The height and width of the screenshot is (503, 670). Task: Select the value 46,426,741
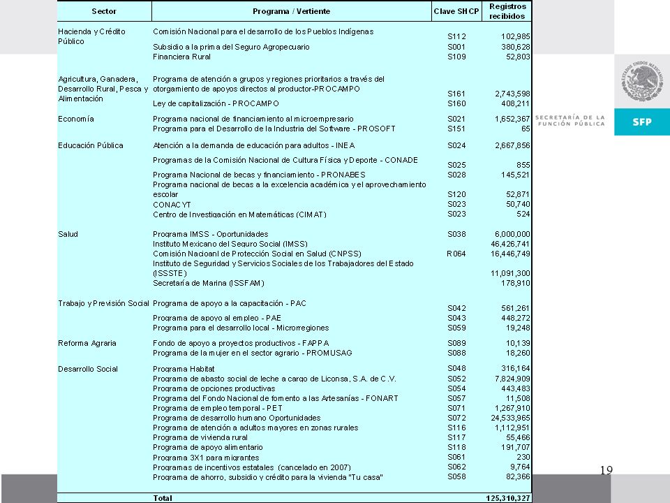tap(511, 244)
